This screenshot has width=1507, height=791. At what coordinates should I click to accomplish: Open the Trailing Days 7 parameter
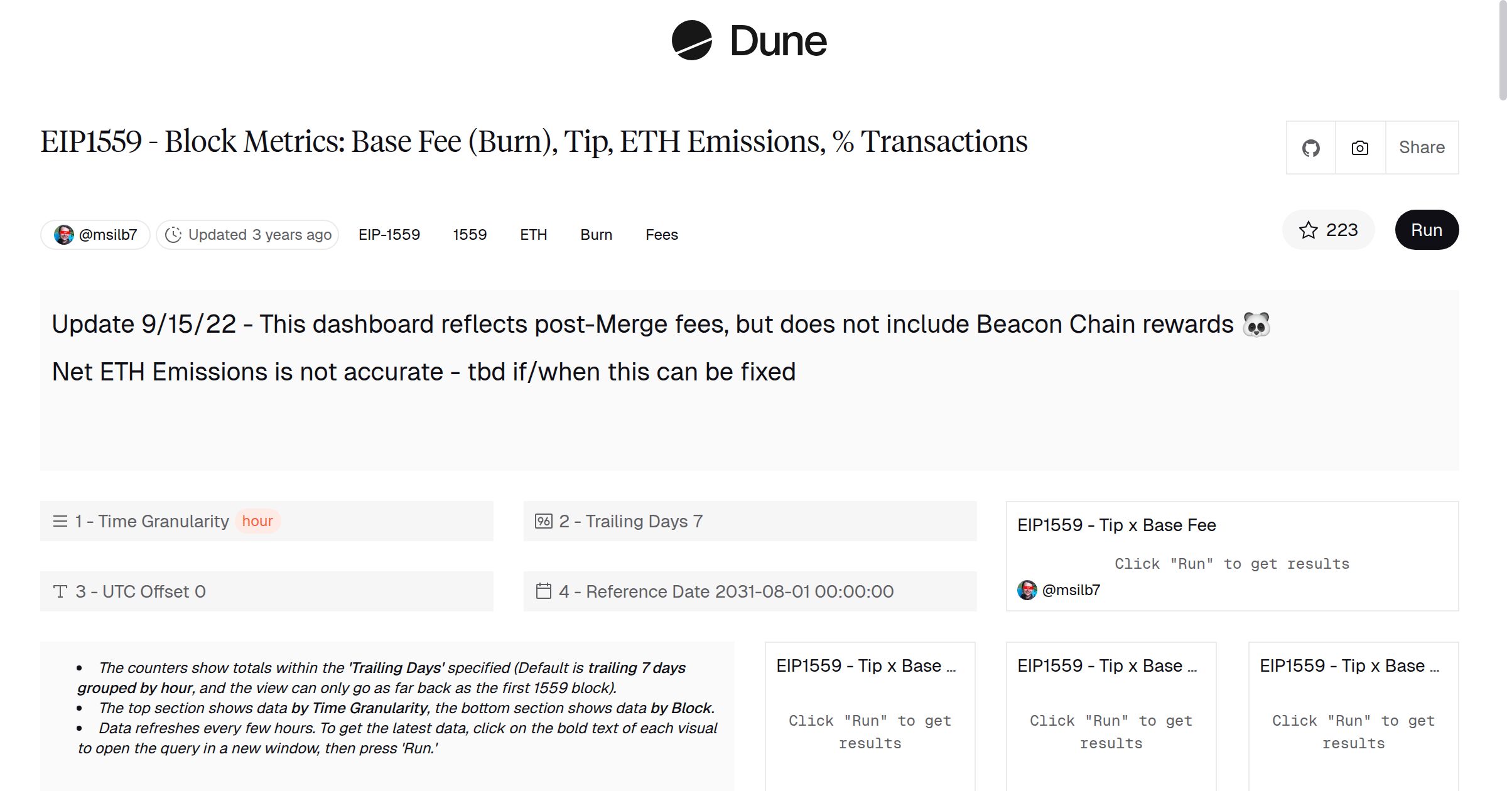coord(630,520)
